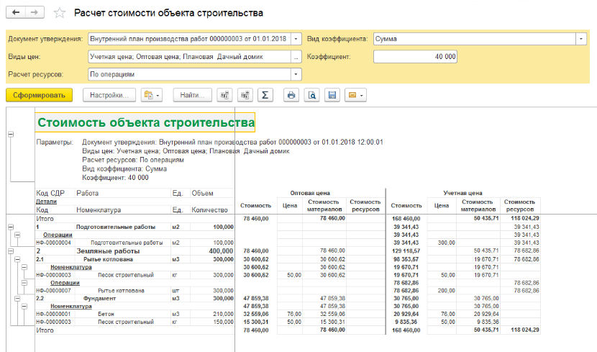Select the value 32 559,06 in Стоимость column
The height and width of the screenshot is (352, 597).
256,314
